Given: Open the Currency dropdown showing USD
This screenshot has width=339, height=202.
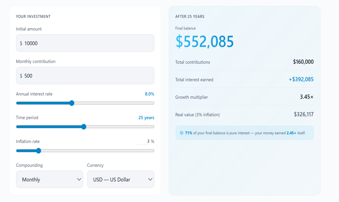Looking at the screenshot, I should pyautogui.click(x=121, y=179).
